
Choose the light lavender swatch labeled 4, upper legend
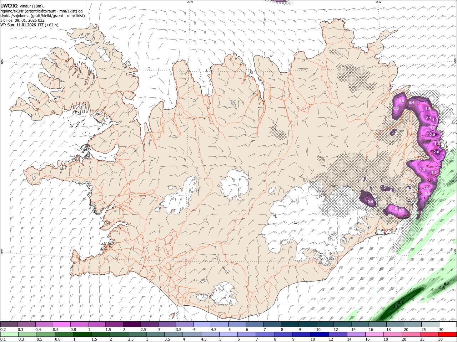202,325
